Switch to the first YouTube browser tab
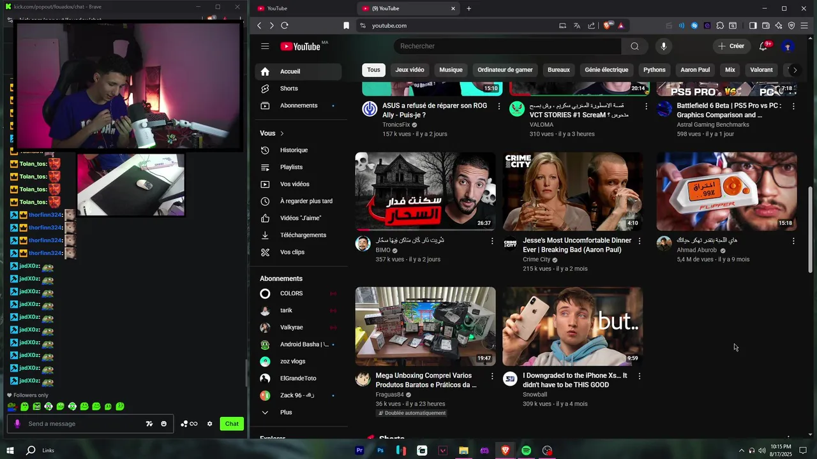Image resolution: width=817 pixels, height=459 pixels. pos(303,8)
